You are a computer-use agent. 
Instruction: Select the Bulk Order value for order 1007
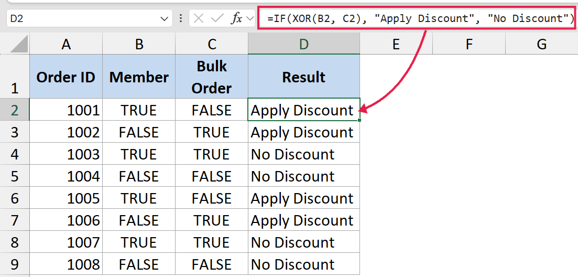pyautogui.click(x=212, y=242)
